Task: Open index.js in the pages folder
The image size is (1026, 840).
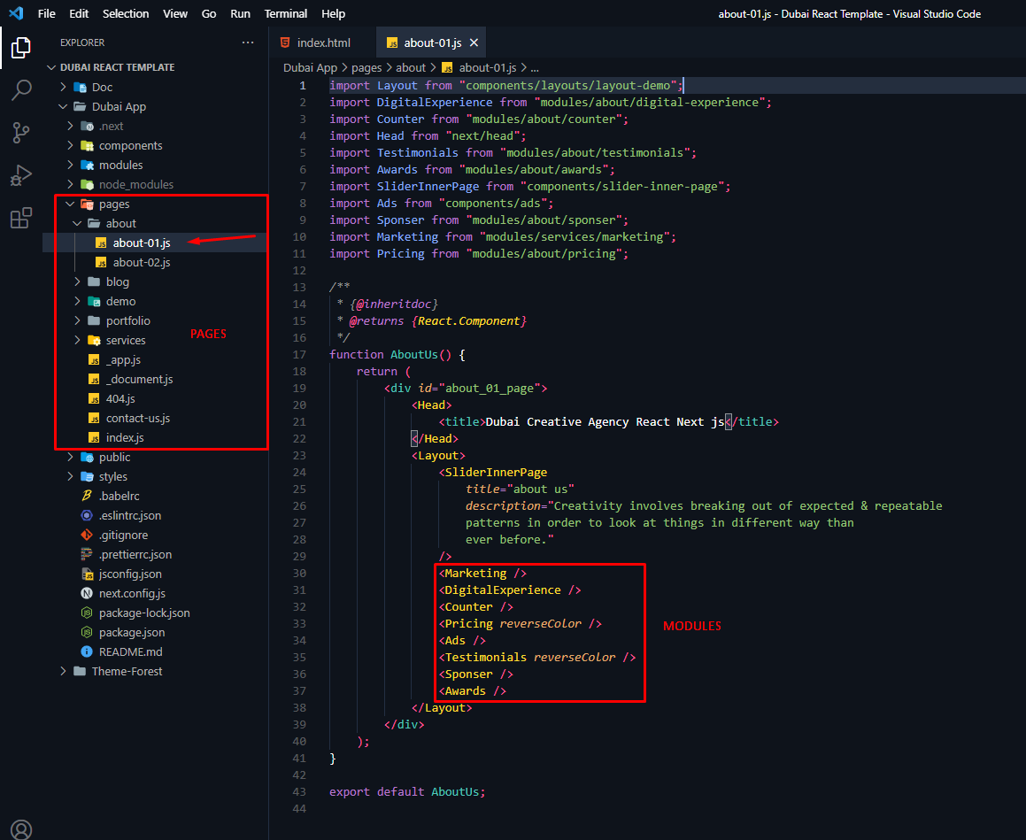Action: 125,437
